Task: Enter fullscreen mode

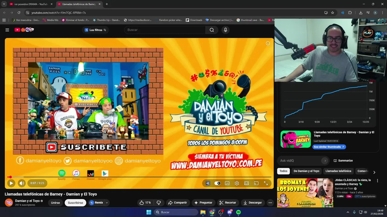Action: tap(266, 183)
